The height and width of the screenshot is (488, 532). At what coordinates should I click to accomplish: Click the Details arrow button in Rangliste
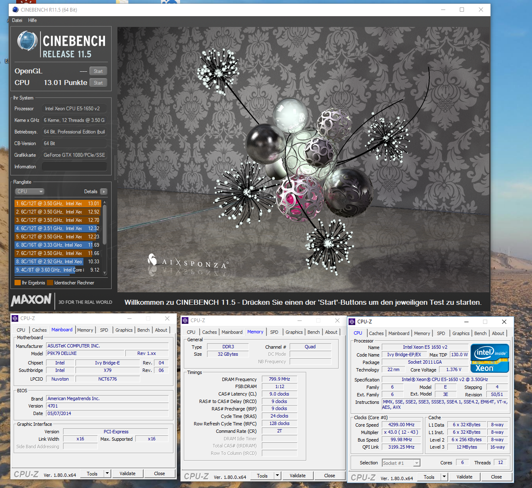[x=103, y=192]
